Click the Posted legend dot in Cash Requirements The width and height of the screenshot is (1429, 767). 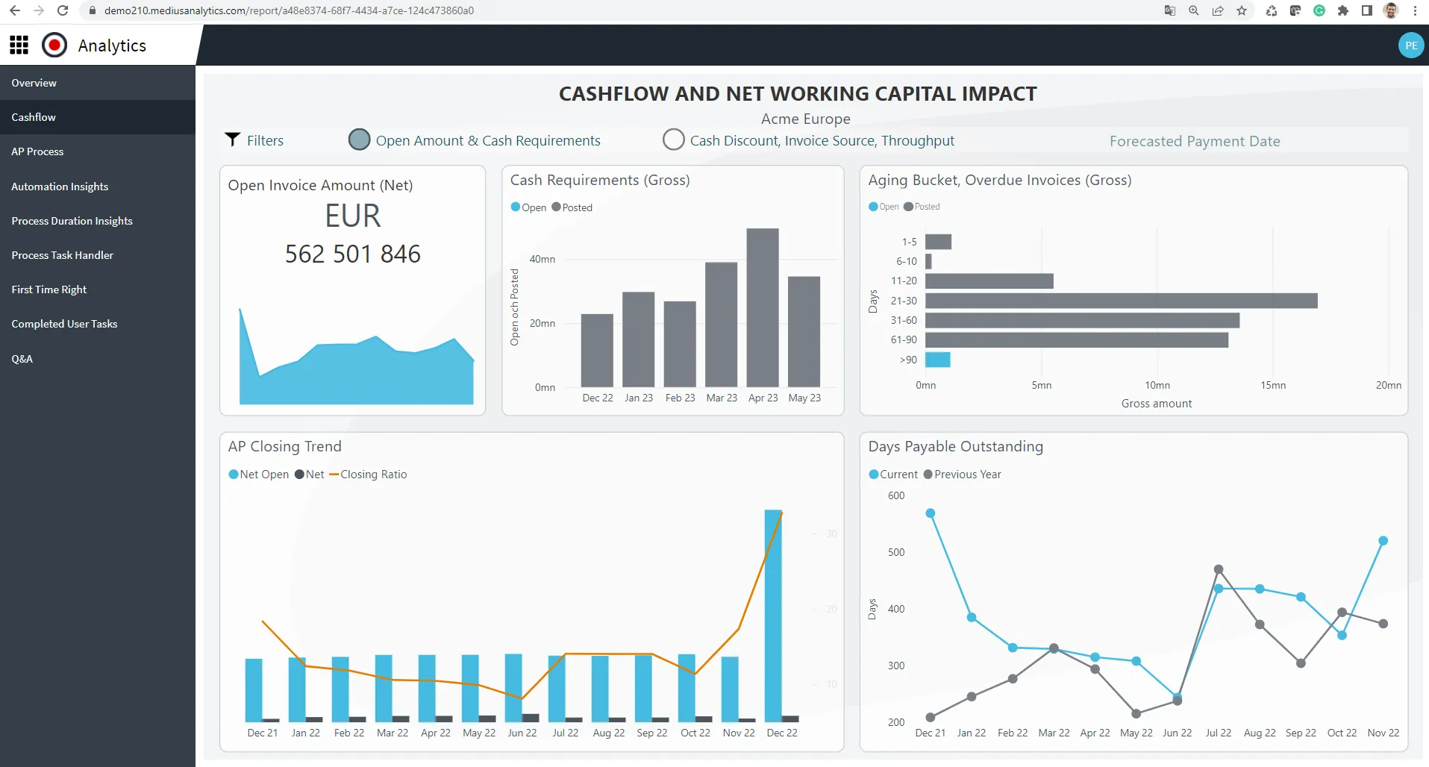point(556,207)
